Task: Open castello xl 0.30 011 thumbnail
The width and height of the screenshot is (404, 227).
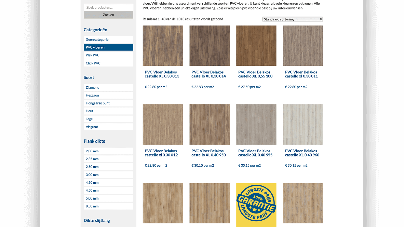Action: [x=303, y=46]
